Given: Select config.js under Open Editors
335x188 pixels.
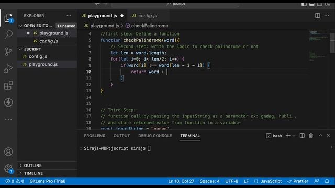Looking at the screenshot, I should (x=47, y=41).
